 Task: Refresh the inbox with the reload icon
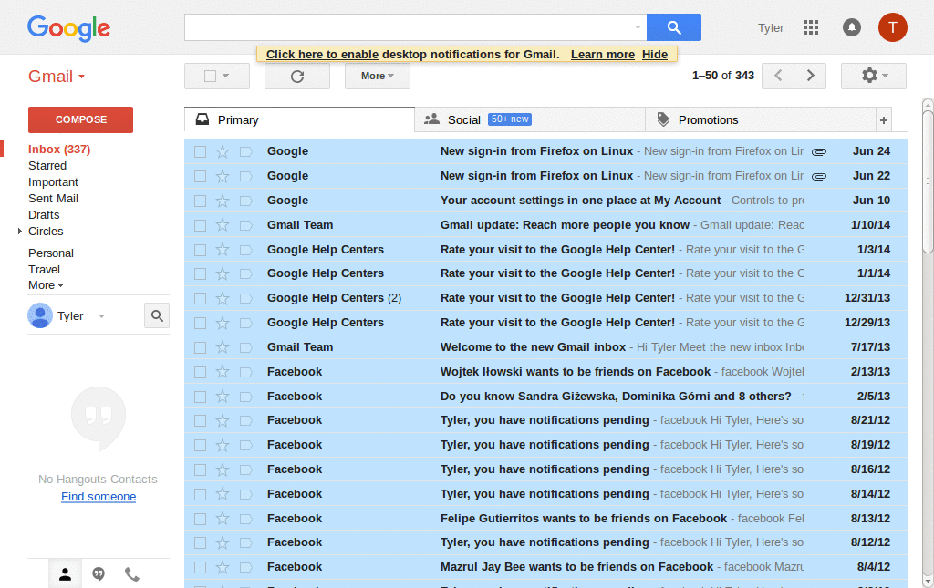point(296,76)
